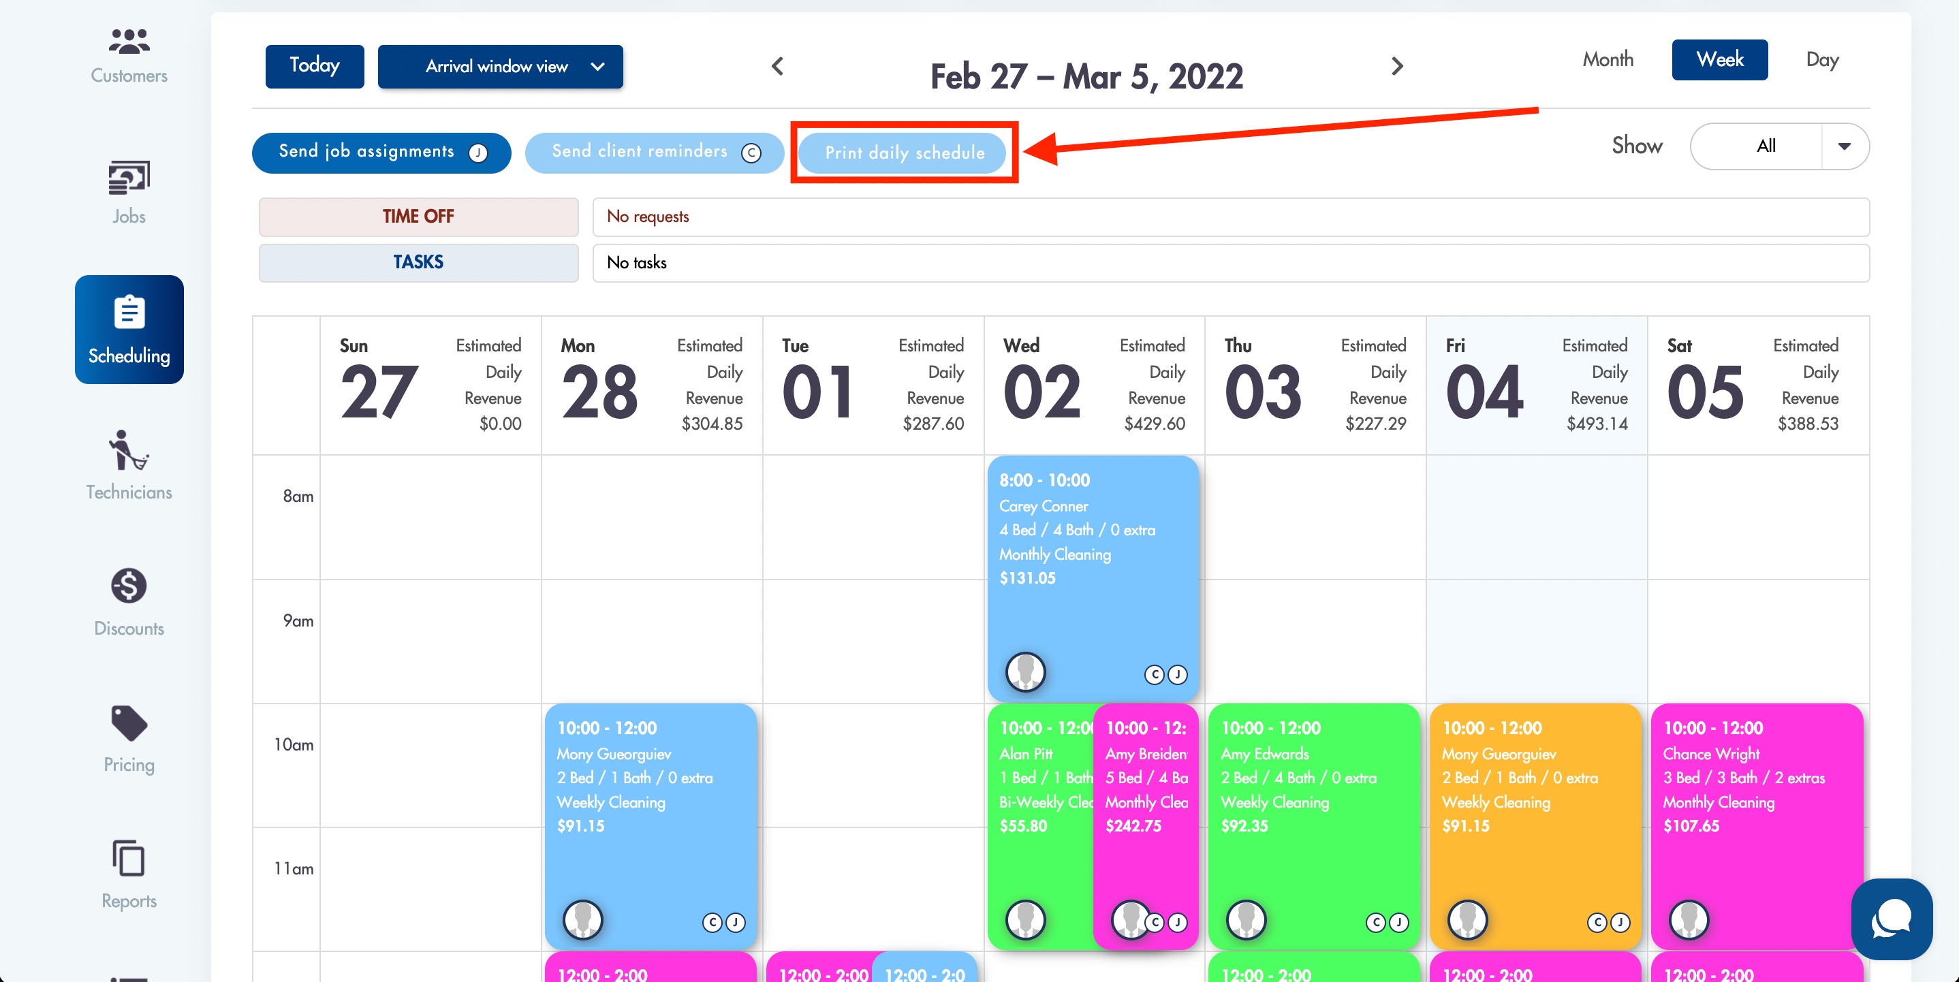Click Send client reminders button
1959x982 pixels.
(654, 152)
